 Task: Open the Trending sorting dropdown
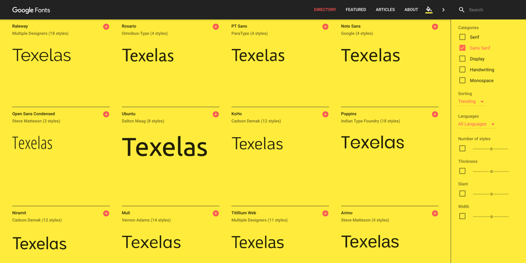point(472,102)
